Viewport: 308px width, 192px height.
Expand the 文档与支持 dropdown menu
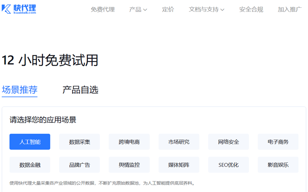point(207,10)
